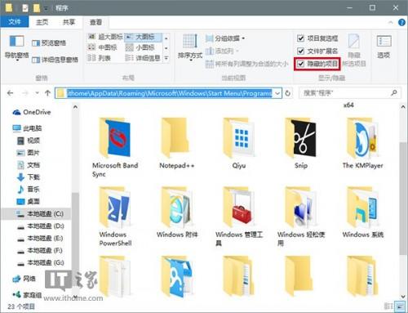Click the 隐藏所选项目 hide selected button
Viewport: 408px width, 313px height.
coord(354,51)
